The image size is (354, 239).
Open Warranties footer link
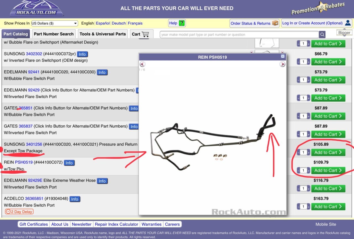151,224
